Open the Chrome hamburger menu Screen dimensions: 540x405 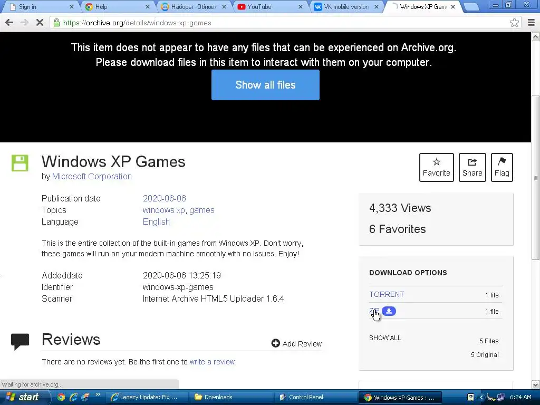[532, 23]
